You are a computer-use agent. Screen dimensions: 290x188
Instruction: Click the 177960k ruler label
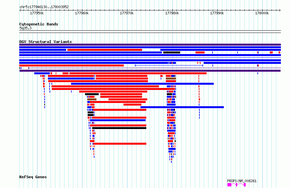82,13
